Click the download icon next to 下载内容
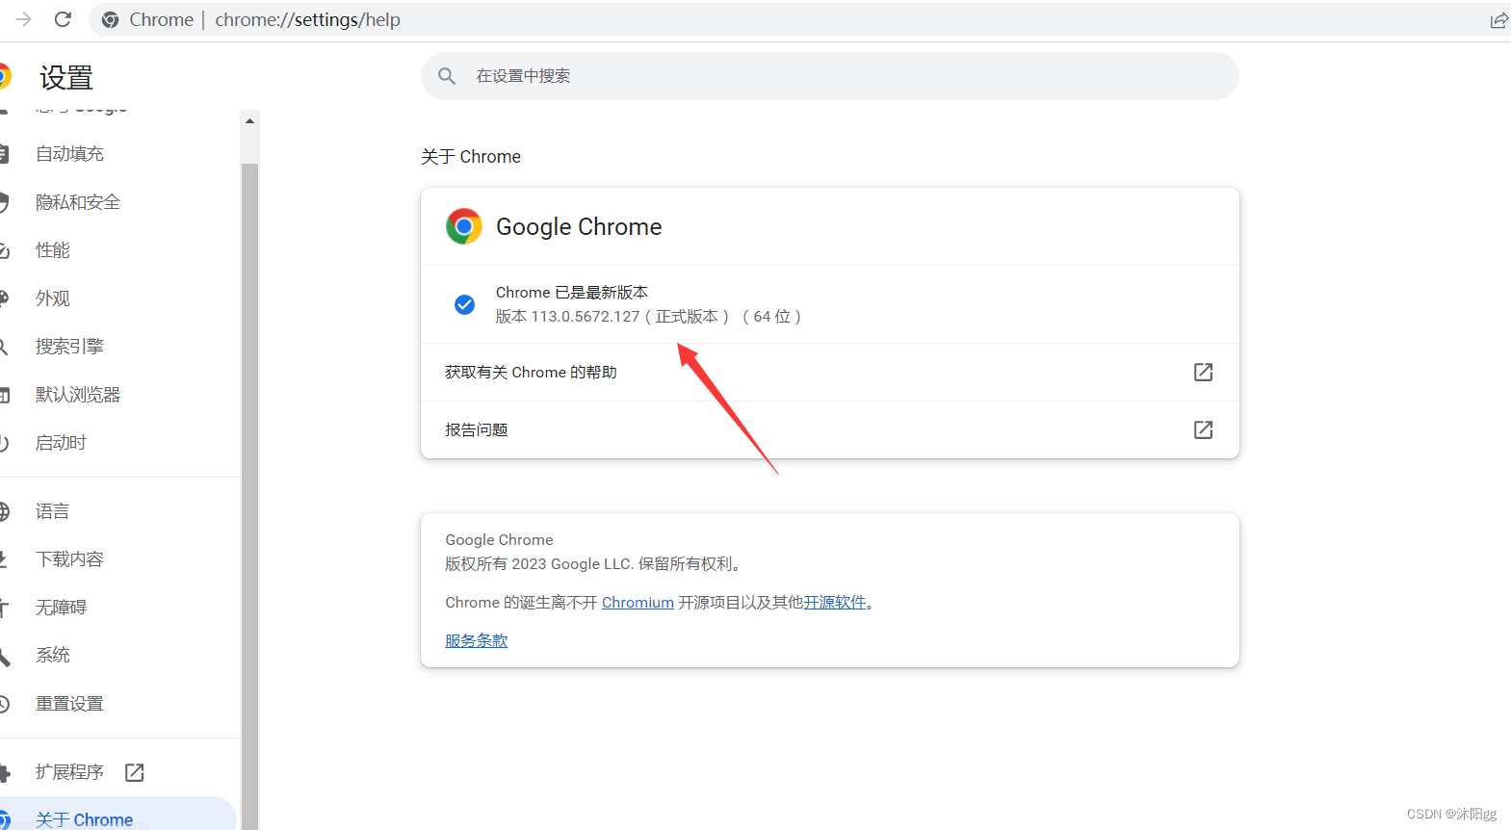 click(4, 559)
